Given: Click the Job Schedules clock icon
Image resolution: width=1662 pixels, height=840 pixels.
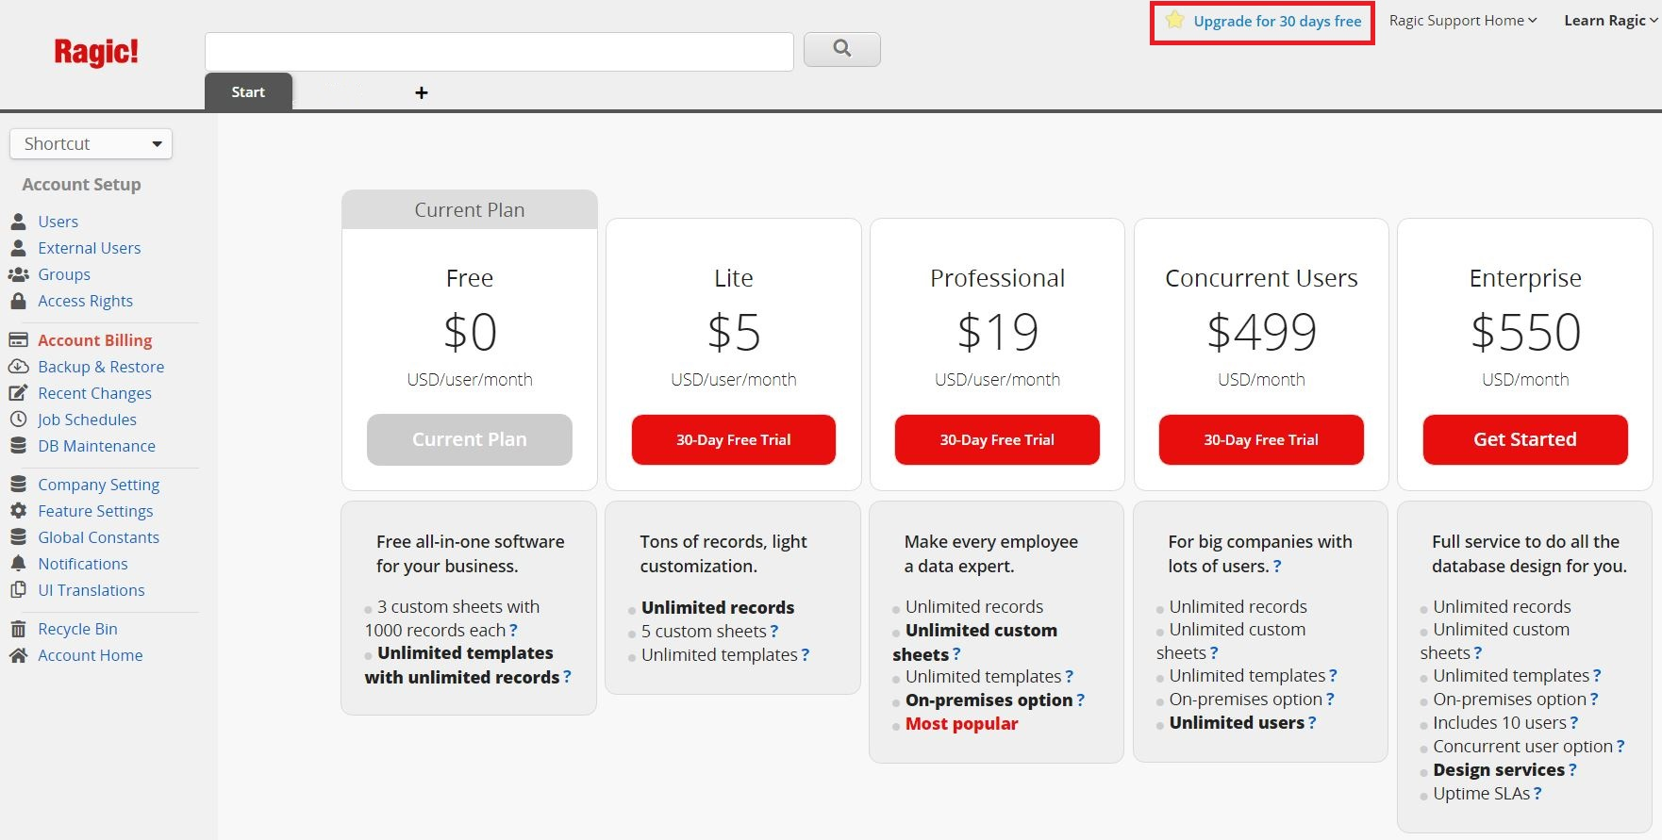Looking at the screenshot, I should click(x=18, y=420).
